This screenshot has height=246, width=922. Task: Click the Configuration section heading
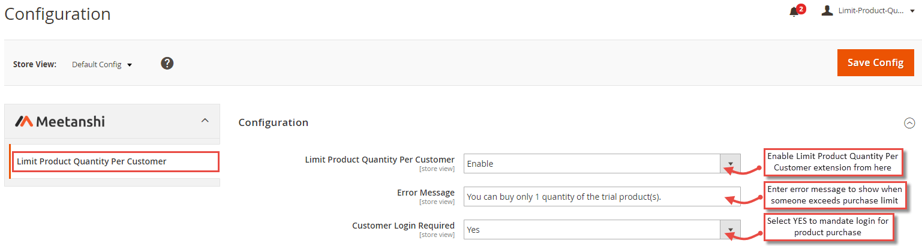(274, 122)
